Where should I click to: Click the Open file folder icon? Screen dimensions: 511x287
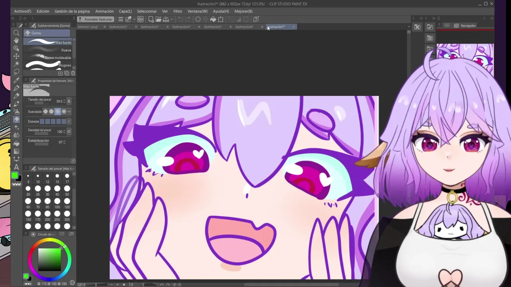pos(158,19)
